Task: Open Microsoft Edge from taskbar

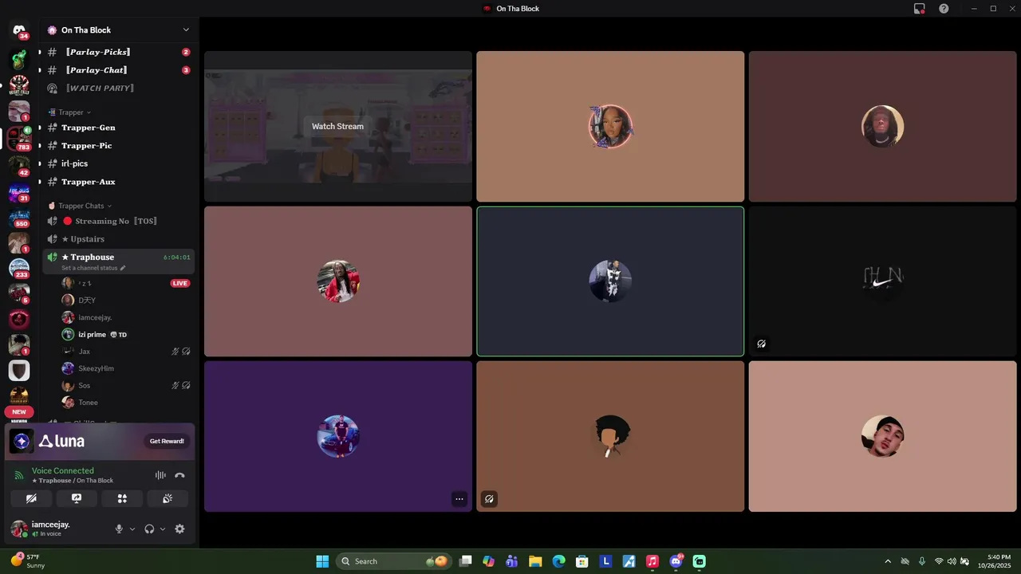Action: pyautogui.click(x=559, y=561)
